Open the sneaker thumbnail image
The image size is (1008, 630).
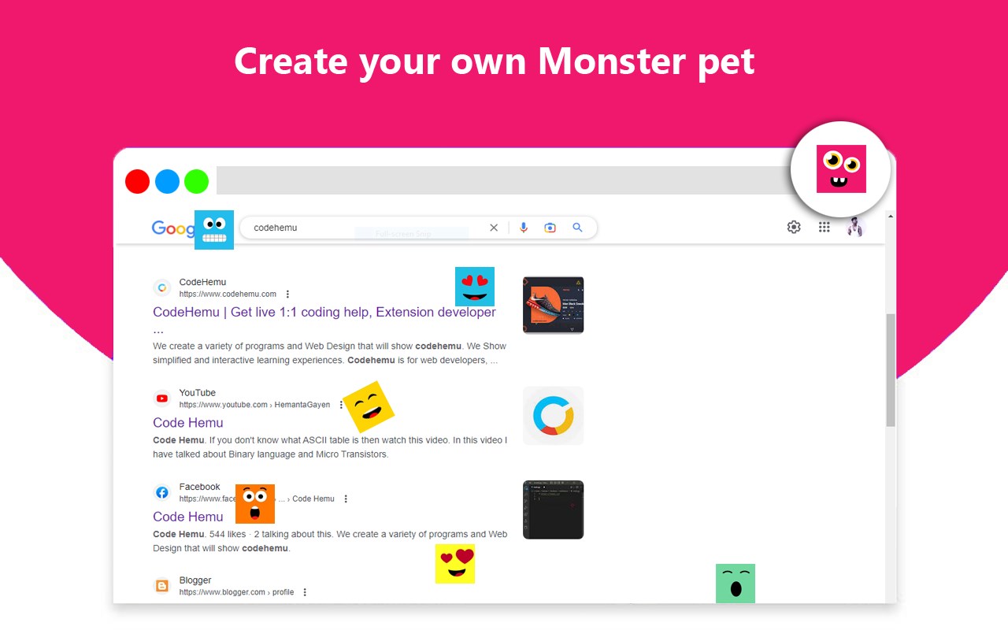[553, 305]
